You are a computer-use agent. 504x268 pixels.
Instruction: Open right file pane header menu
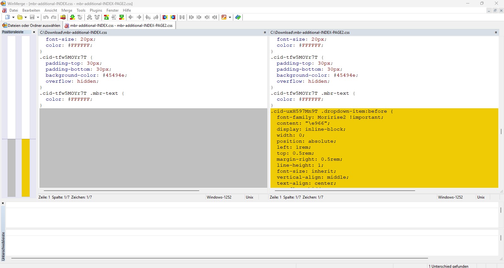click(x=496, y=33)
